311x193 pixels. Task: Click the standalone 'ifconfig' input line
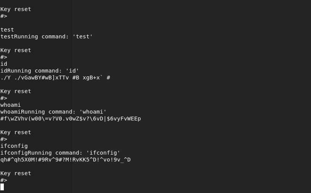tap(14, 146)
